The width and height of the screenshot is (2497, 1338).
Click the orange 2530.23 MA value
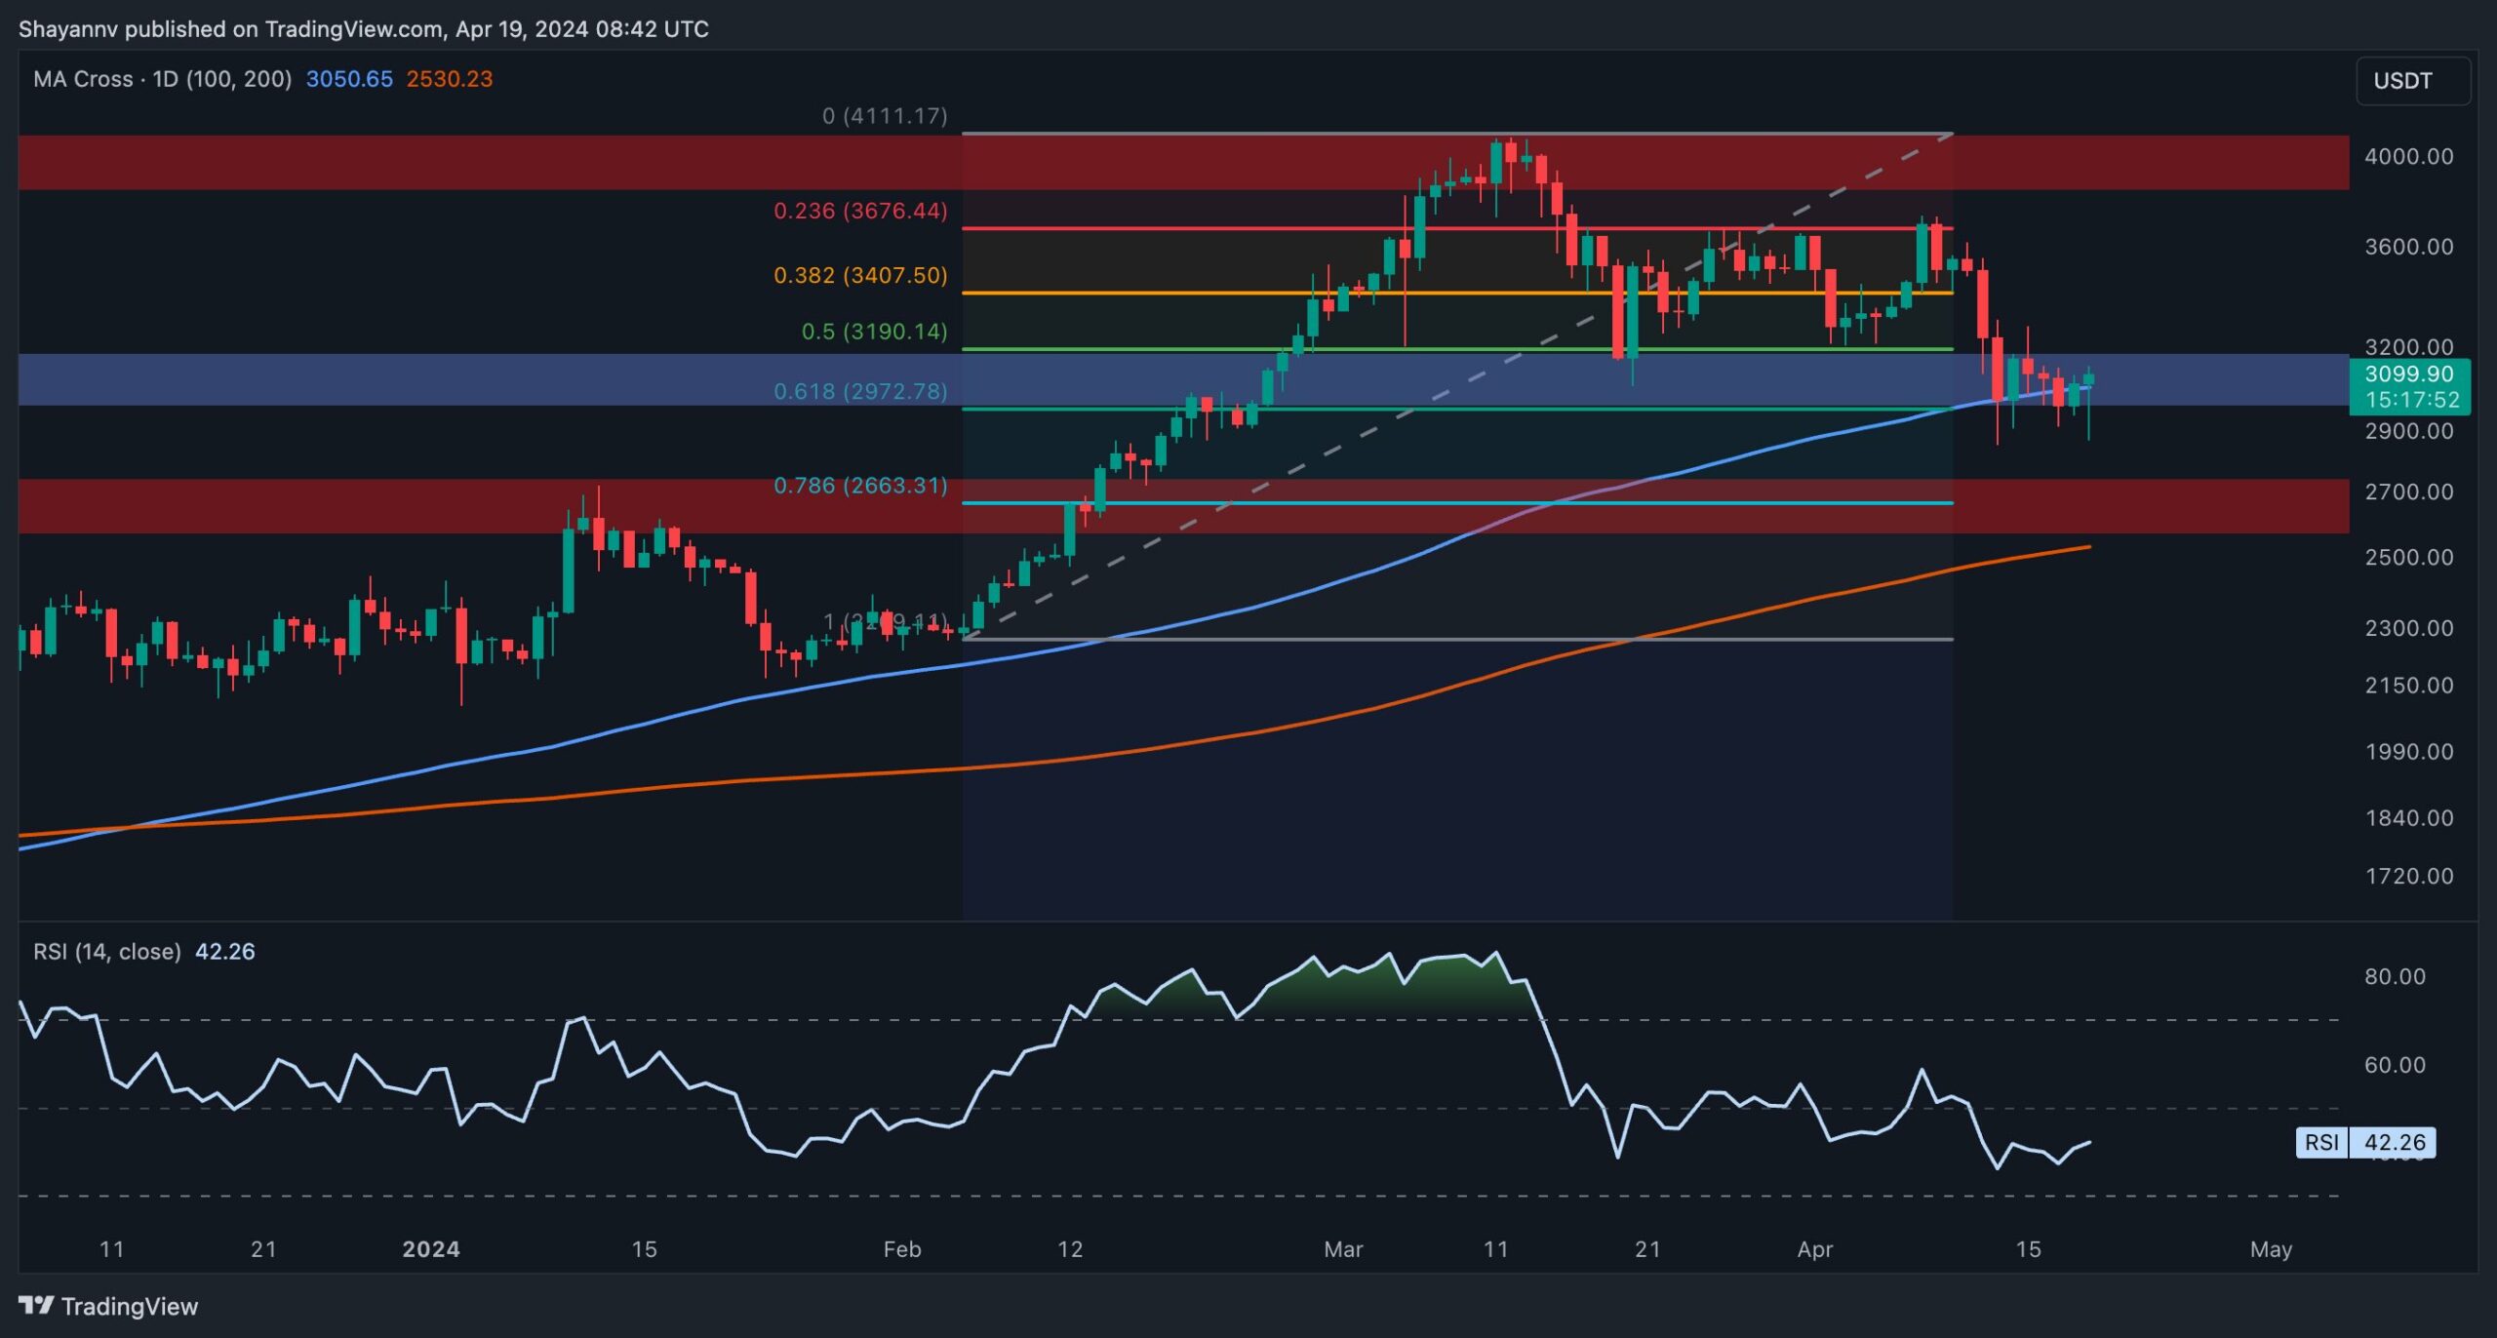[x=450, y=79]
